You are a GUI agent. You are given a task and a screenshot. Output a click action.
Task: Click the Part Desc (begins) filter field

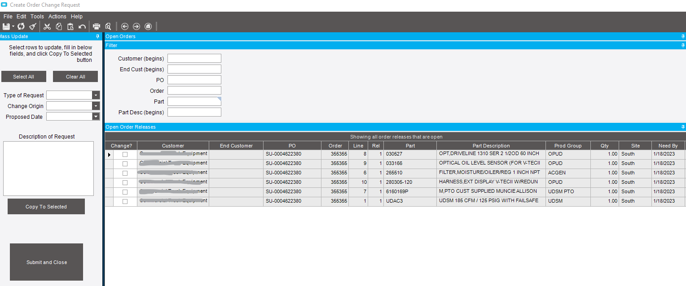[194, 112]
